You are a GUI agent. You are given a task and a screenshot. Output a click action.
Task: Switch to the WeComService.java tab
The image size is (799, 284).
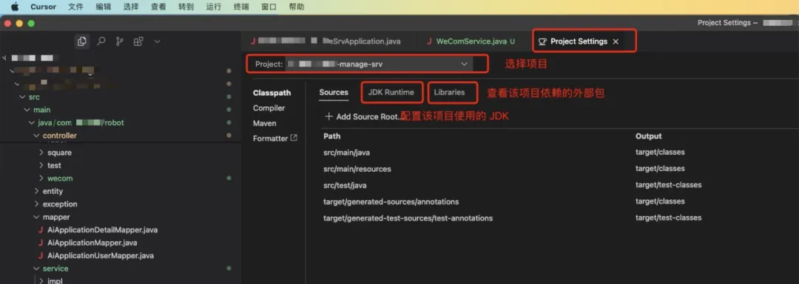coord(471,41)
